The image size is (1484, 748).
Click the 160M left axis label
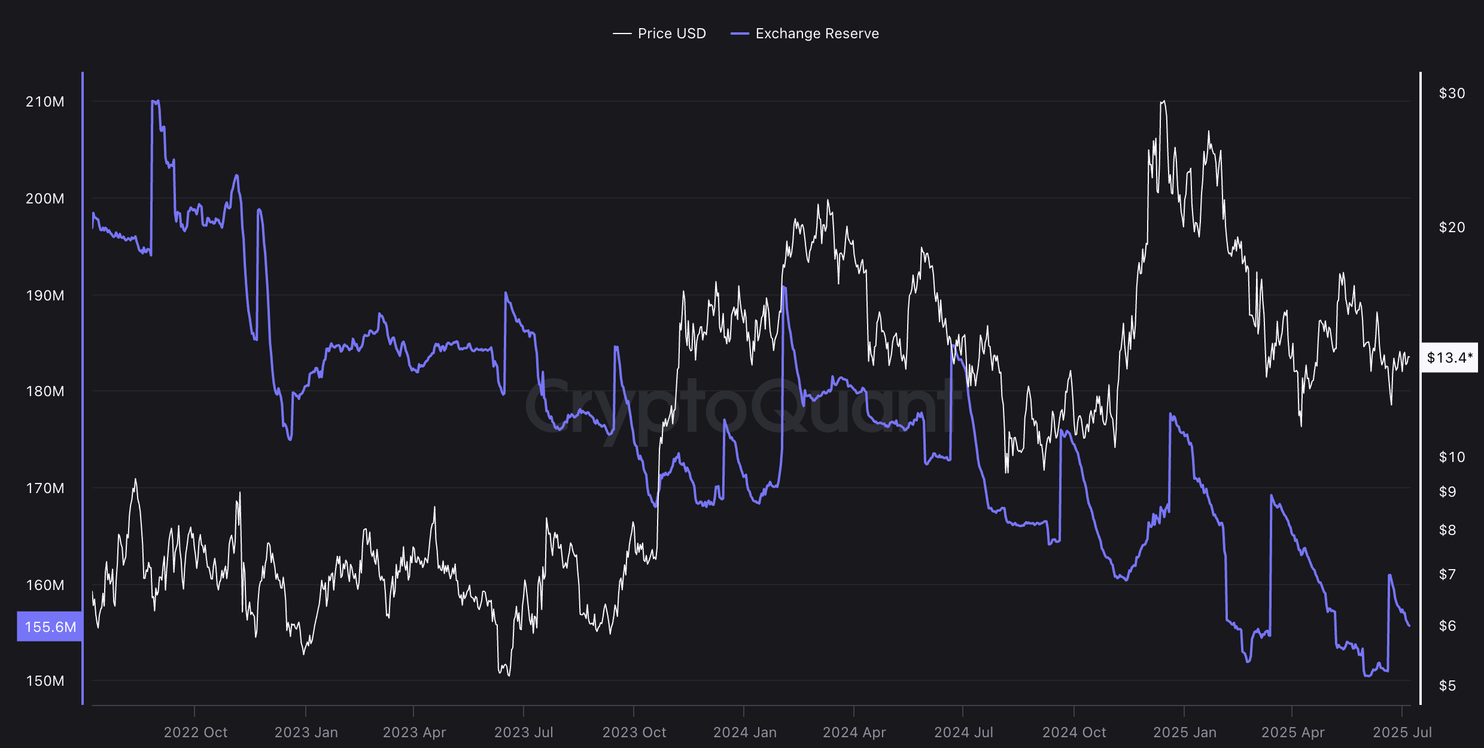coord(45,585)
